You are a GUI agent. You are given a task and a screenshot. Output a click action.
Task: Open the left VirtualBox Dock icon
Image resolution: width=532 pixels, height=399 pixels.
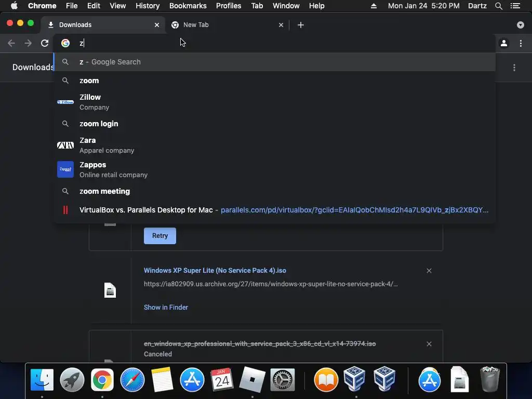tap(354, 379)
